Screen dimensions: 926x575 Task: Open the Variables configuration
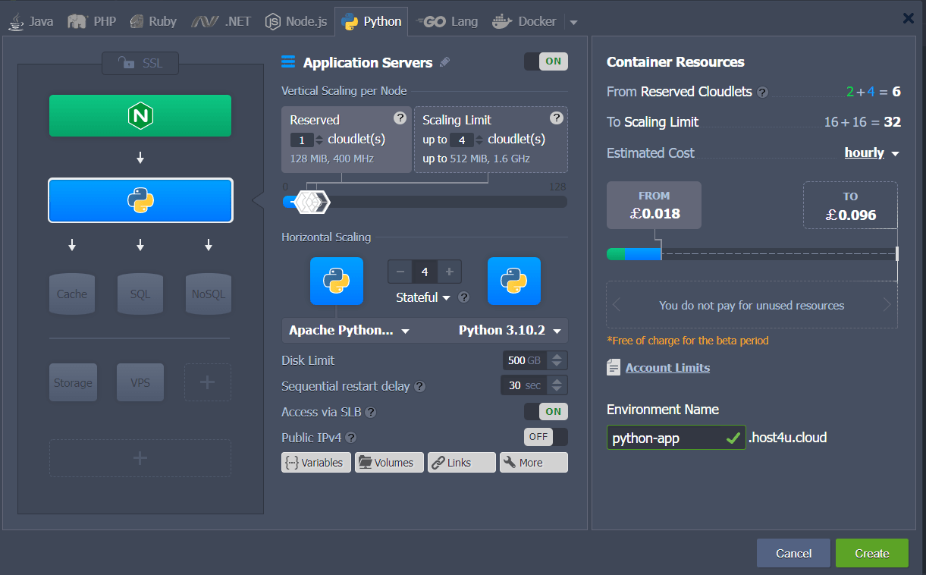315,462
